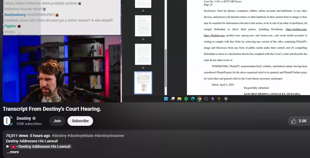Open the Destiny channel name link
The width and height of the screenshot is (310, 158).
[x=24, y=118]
